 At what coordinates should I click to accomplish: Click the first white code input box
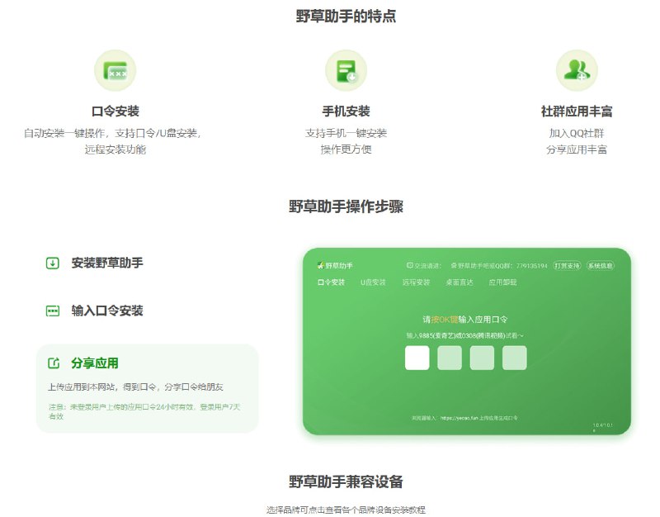(417, 358)
